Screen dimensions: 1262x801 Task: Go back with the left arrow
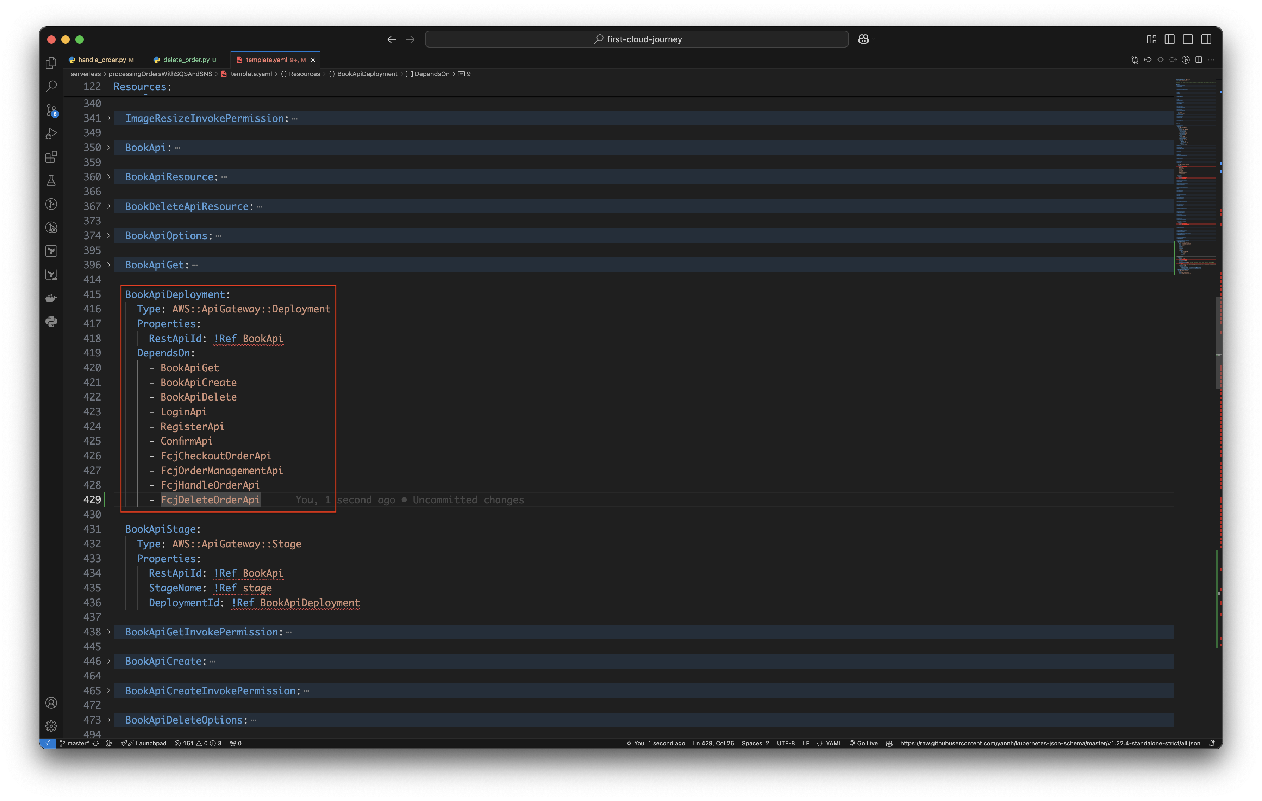point(392,39)
